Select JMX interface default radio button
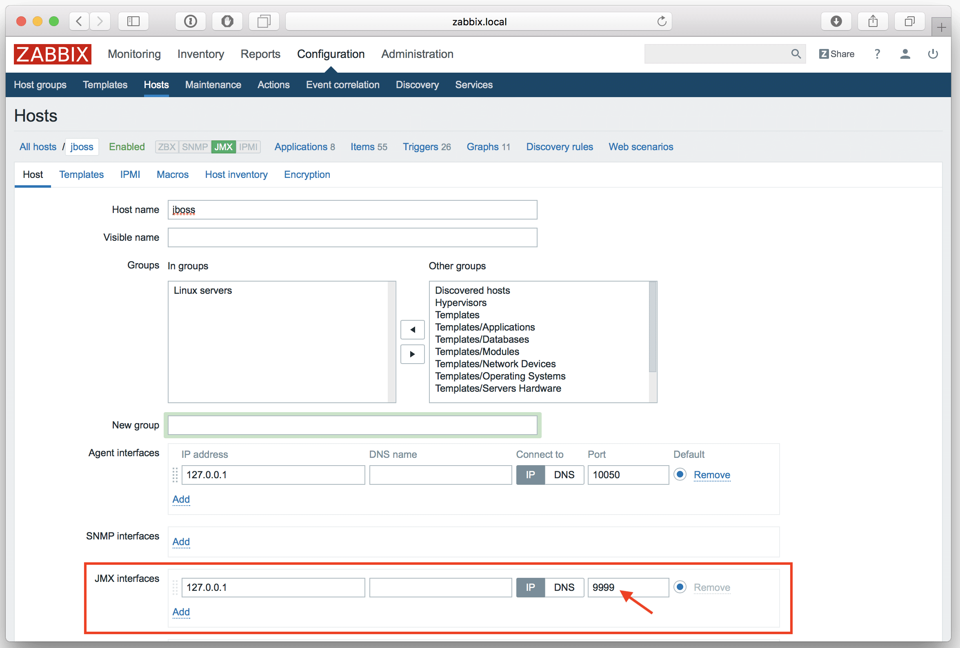Screen dimensions: 960x648 click(680, 587)
